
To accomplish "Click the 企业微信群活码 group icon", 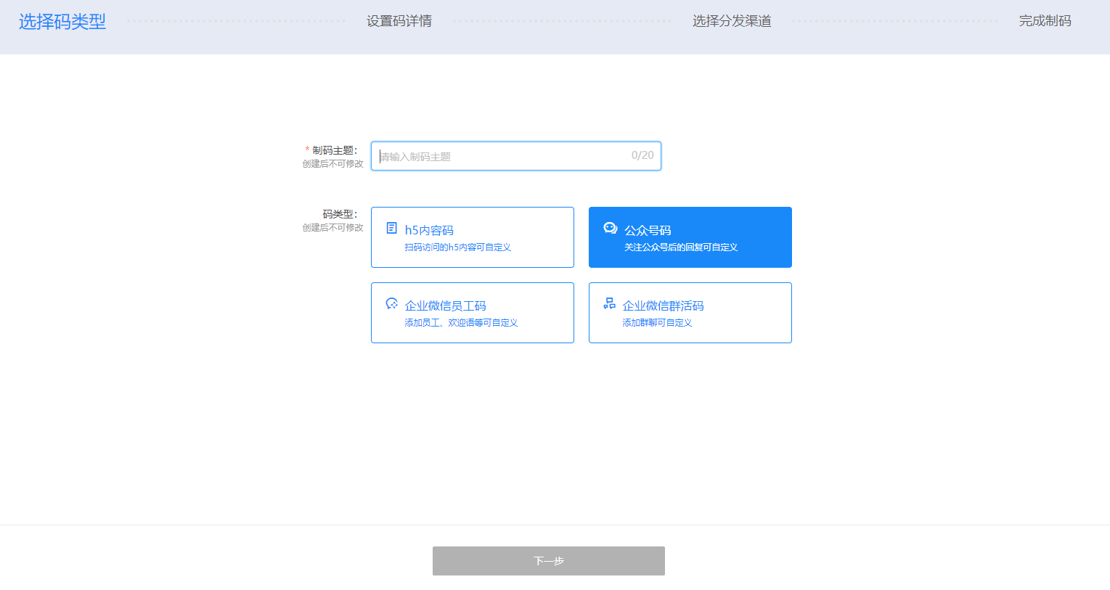I will 610,303.
